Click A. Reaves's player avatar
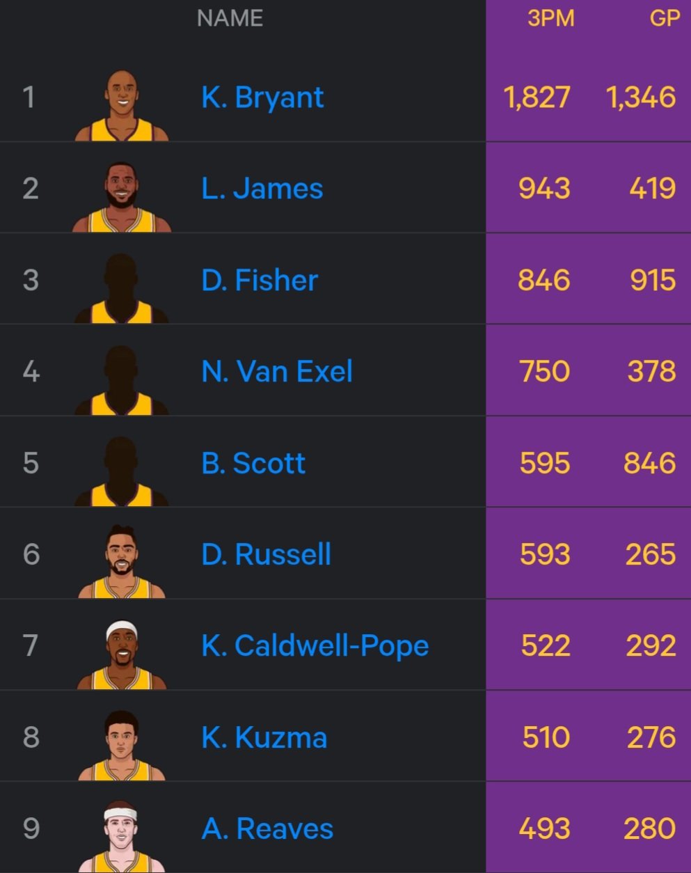691x873 pixels. click(x=122, y=837)
